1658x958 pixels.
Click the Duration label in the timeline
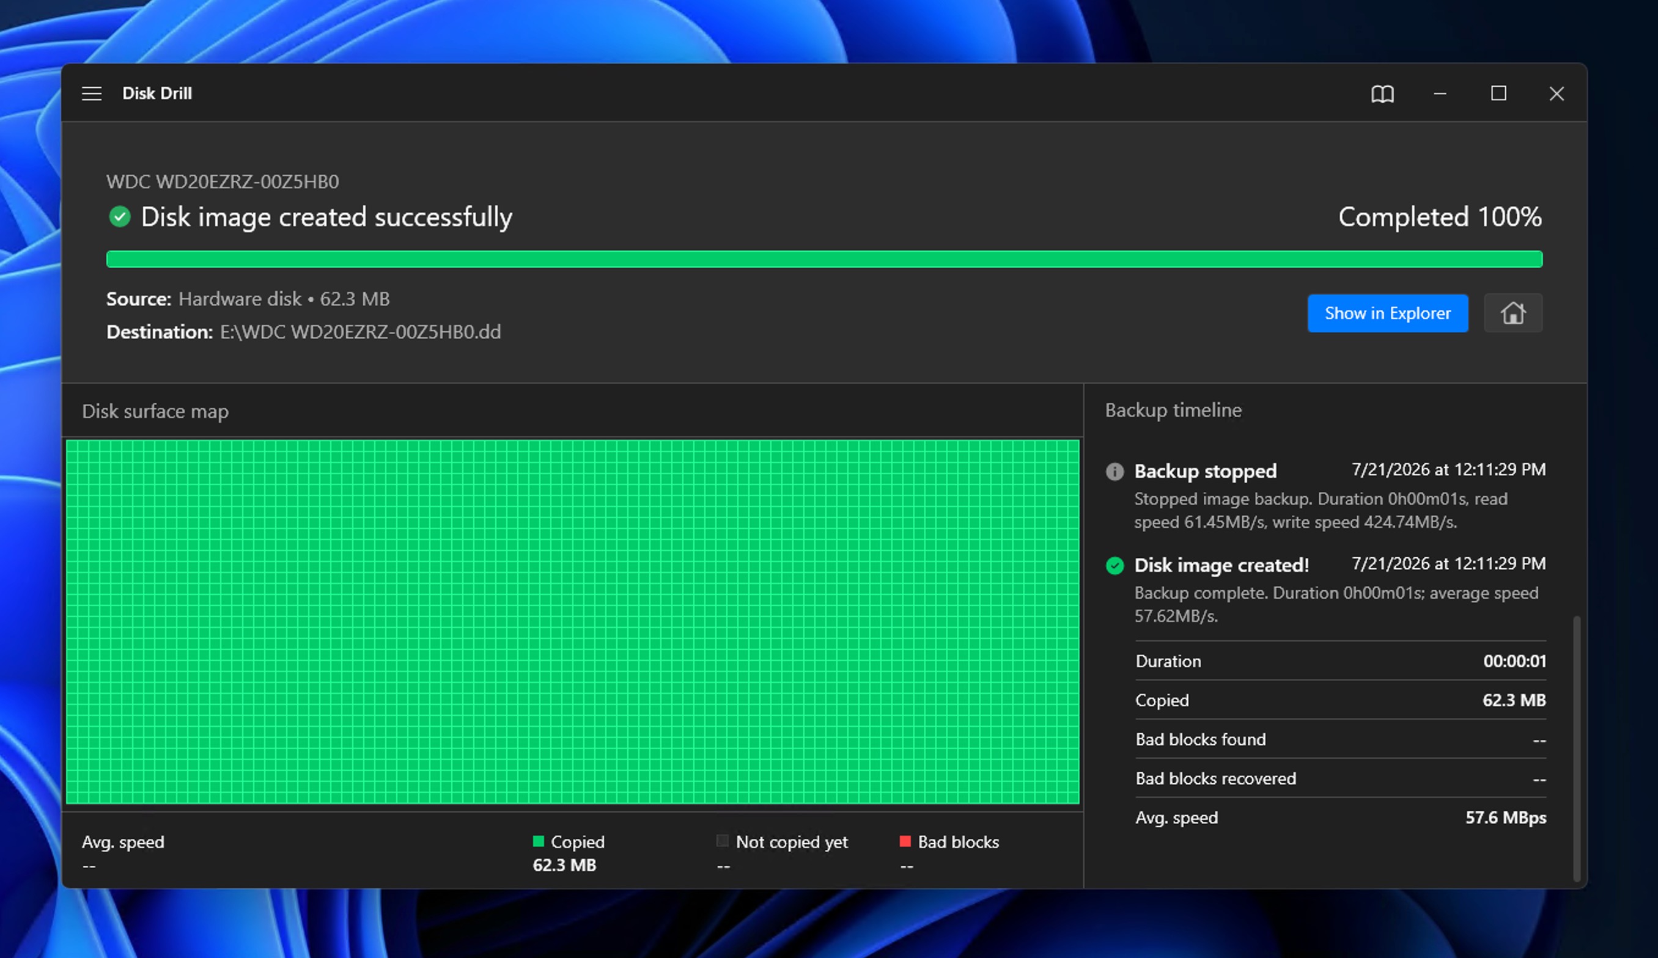coord(1168,662)
